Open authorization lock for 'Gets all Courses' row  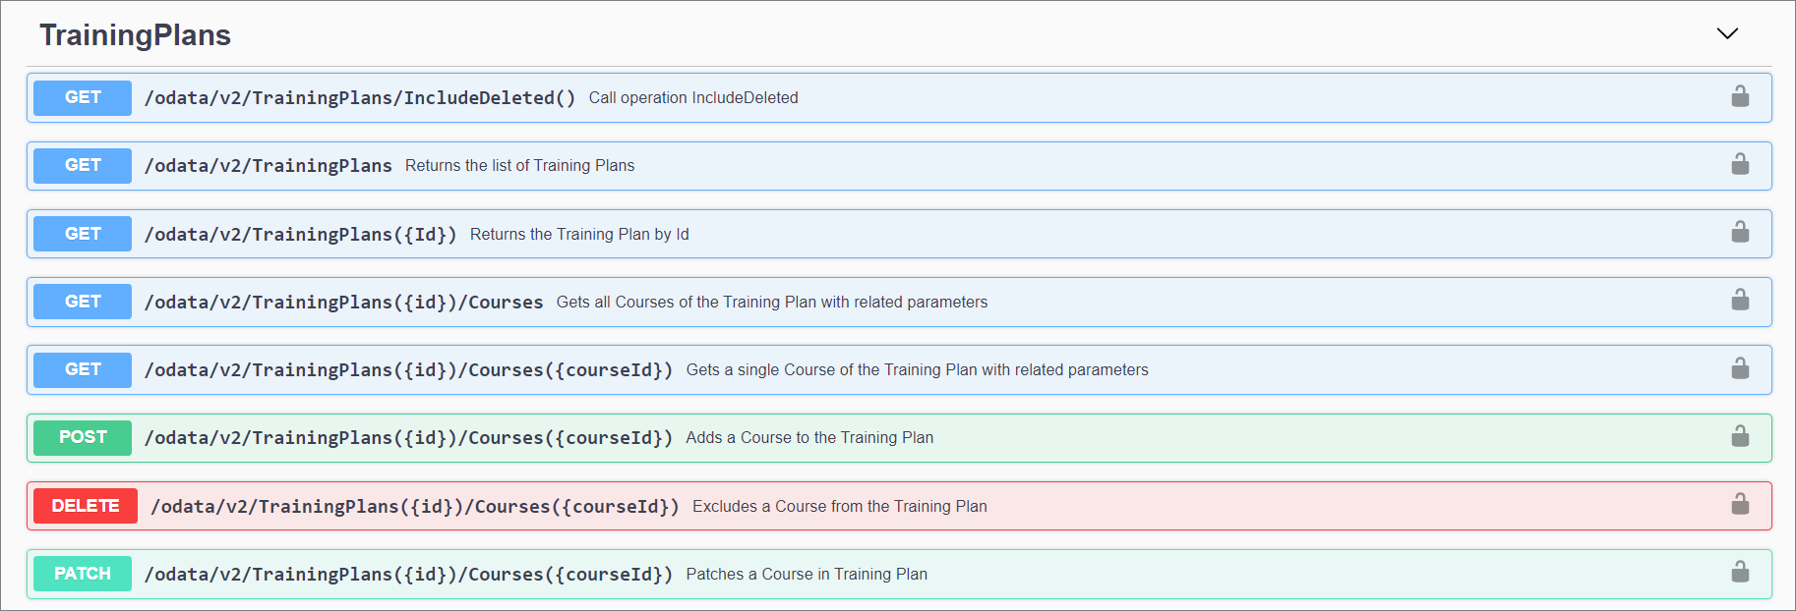[1739, 301]
